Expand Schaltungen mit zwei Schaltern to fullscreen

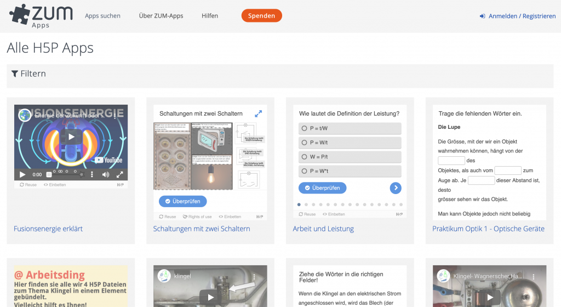259,113
